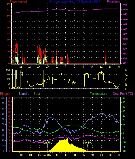
Task: Select the 270 wind direction axis value
Action: coord(8,75)
